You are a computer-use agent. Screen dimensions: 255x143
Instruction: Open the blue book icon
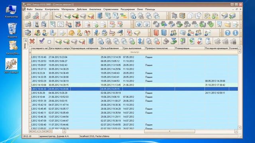point(164,33)
